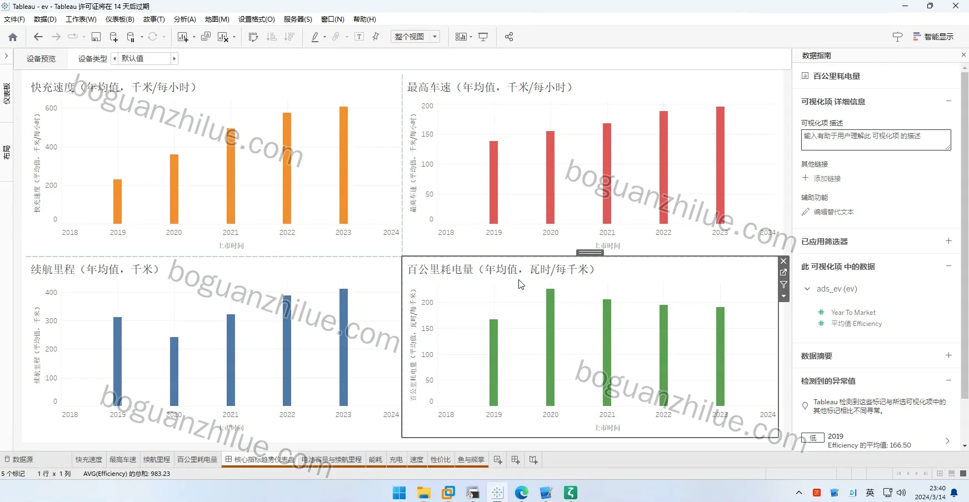Click the pause auto updates icon
The height and width of the screenshot is (502, 969).
(x=131, y=37)
